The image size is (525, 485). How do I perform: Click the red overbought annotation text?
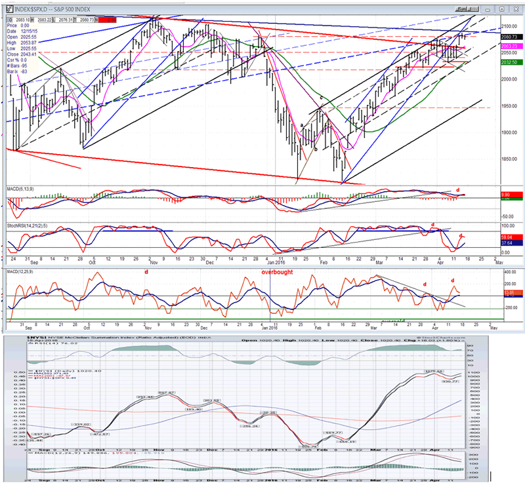(277, 272)
